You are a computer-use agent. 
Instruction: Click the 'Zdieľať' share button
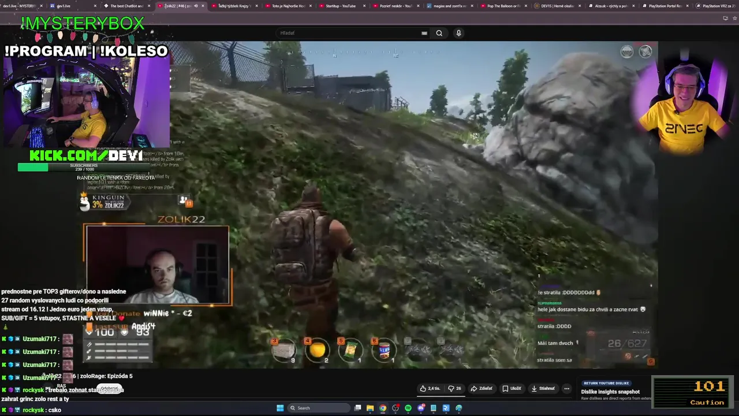click(x=482, y=388)
